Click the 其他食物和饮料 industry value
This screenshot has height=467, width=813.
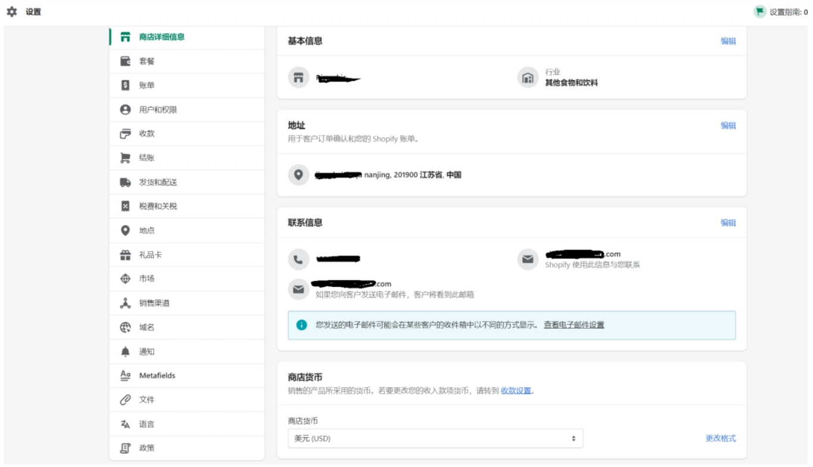(571, 83)
